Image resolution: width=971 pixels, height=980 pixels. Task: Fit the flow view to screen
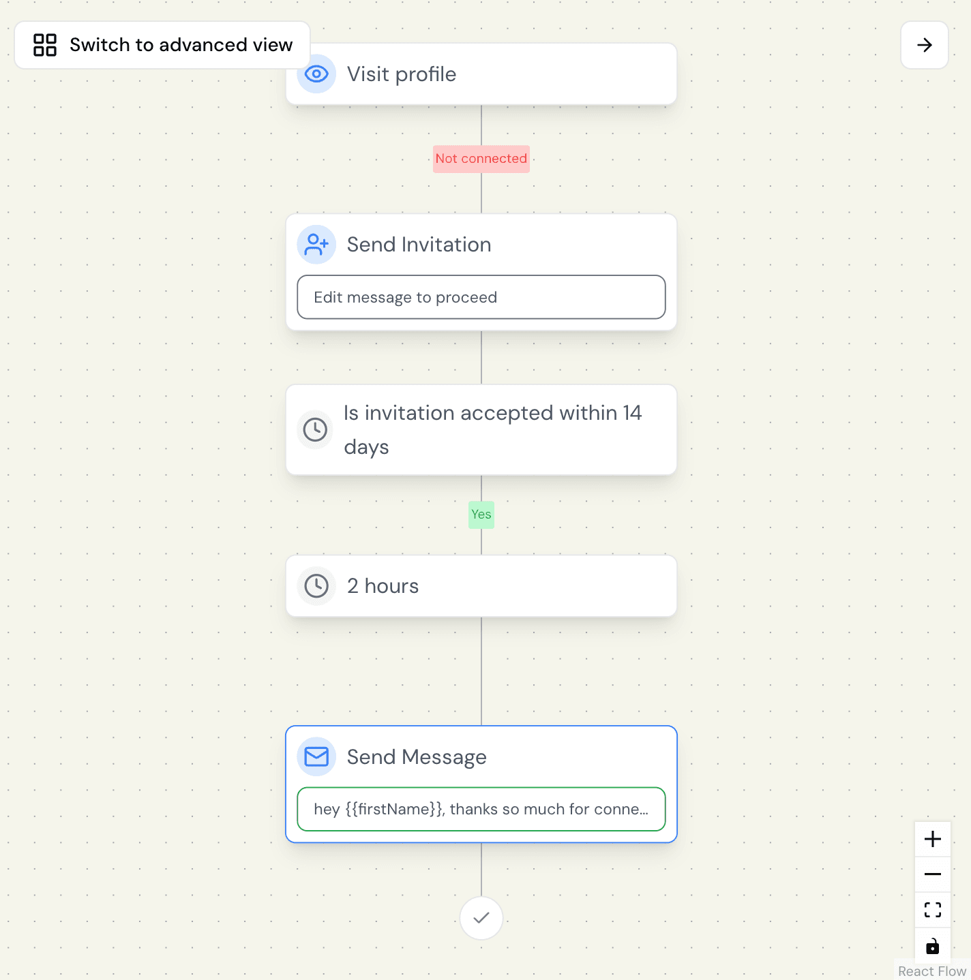click(932, 910)
